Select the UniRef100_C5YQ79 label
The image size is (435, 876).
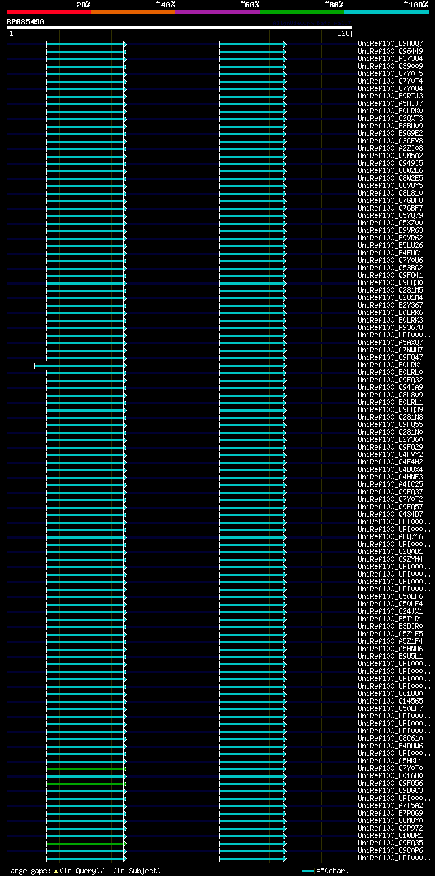(x=391, y=216)
